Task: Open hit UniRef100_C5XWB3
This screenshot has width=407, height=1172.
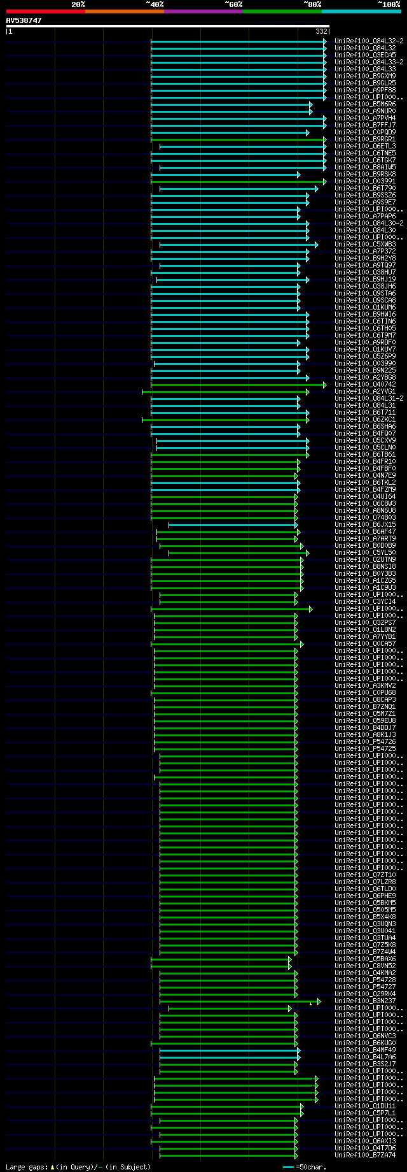Action: pos(365,244)
